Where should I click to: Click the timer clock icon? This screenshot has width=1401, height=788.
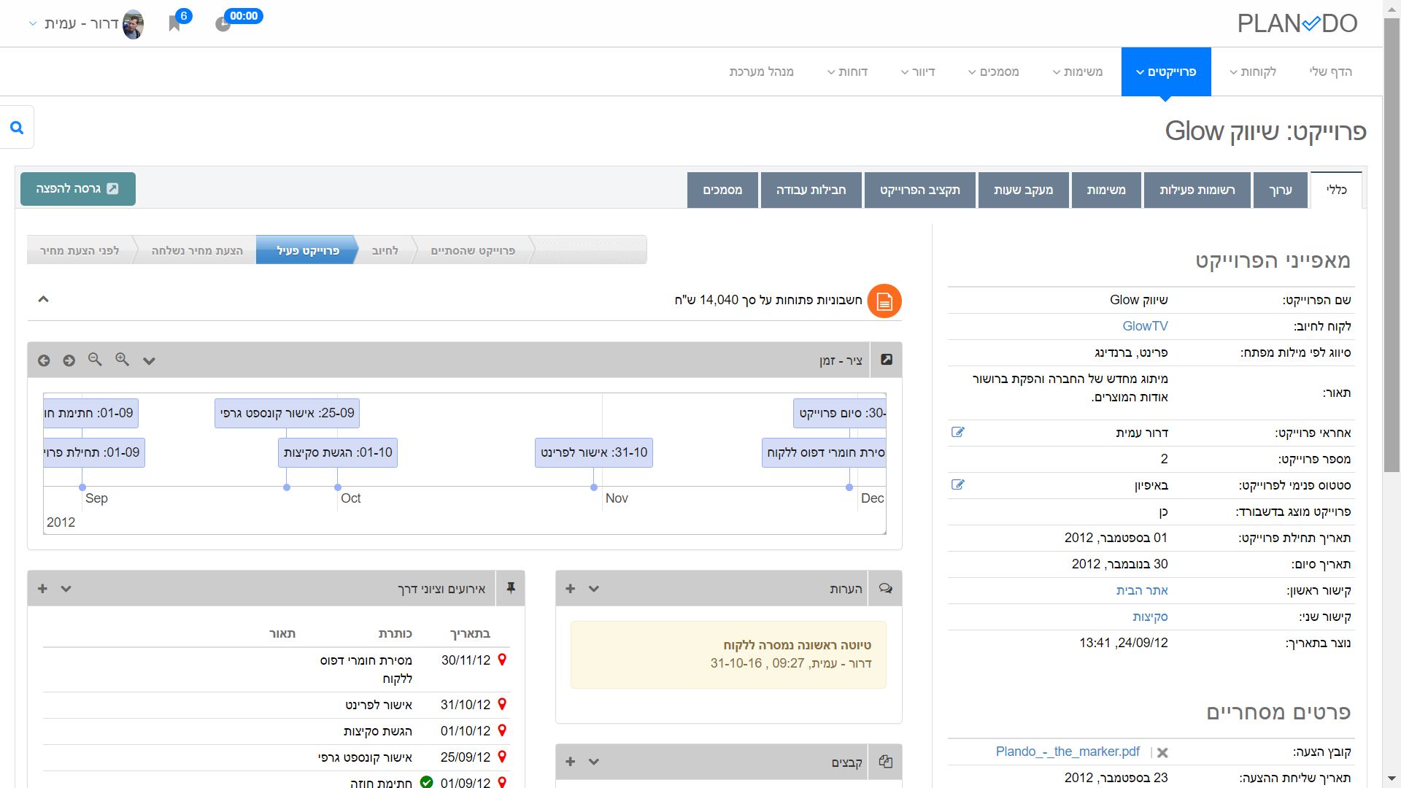(223, 24)
